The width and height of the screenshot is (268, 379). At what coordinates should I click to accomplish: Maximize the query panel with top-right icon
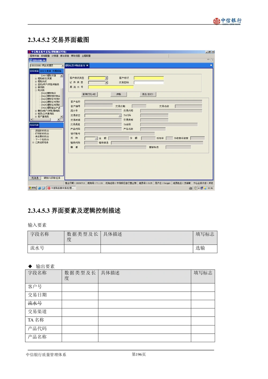pyautogui.click(x=211, y=65)
